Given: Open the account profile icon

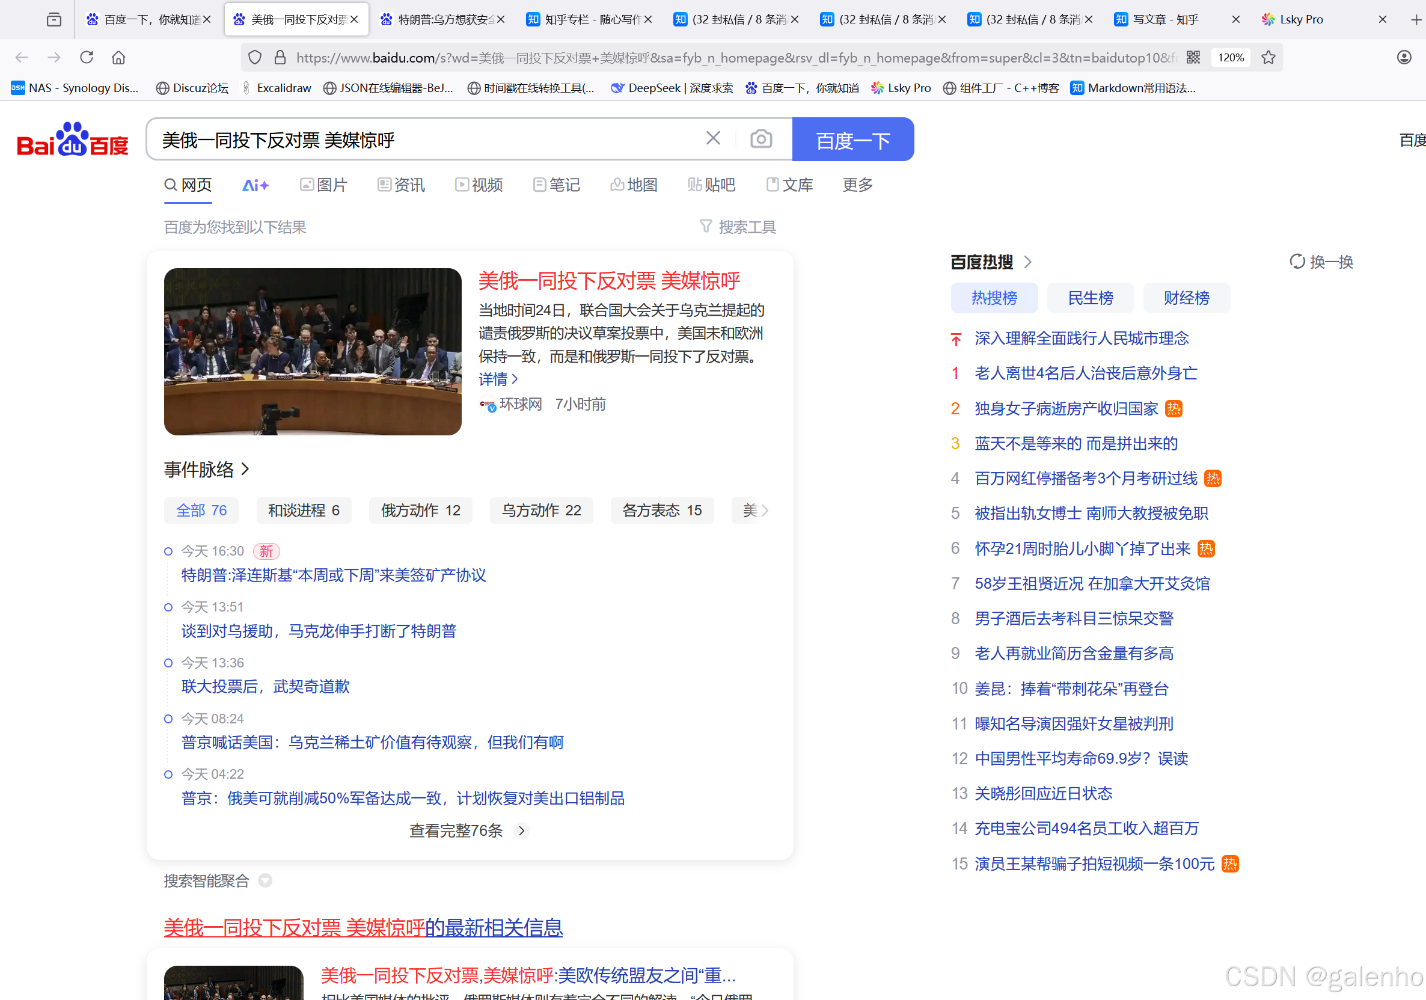Looking at the screenshot, I should 1404,58.
